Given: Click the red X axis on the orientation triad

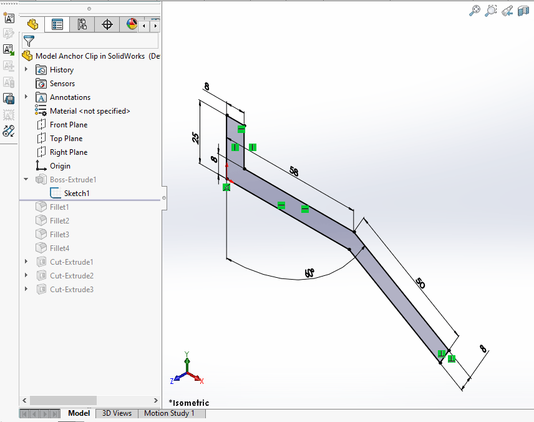Looking at the screenshot, I should click(x=197, y=379).
